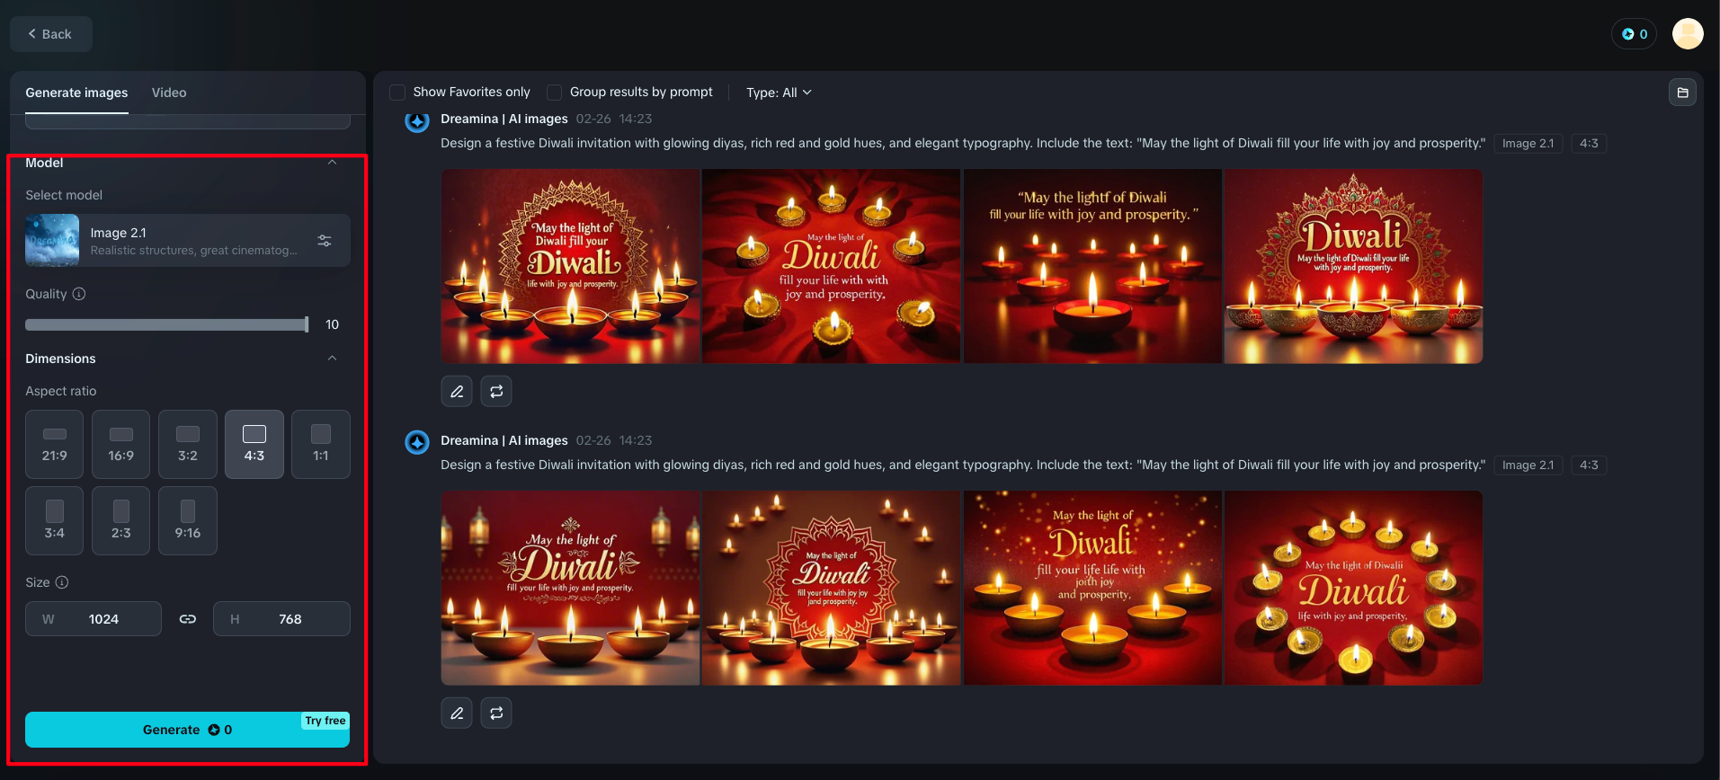Go back using the Back button
Screen dimensions: 1720x780
(50, 34)
